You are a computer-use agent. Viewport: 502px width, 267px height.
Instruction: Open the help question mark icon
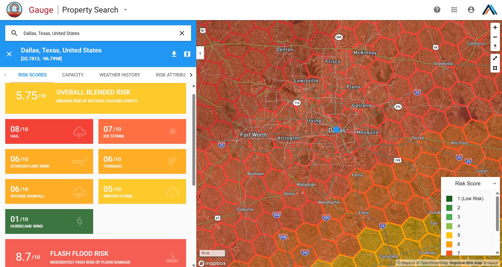(x=437, y=10)
